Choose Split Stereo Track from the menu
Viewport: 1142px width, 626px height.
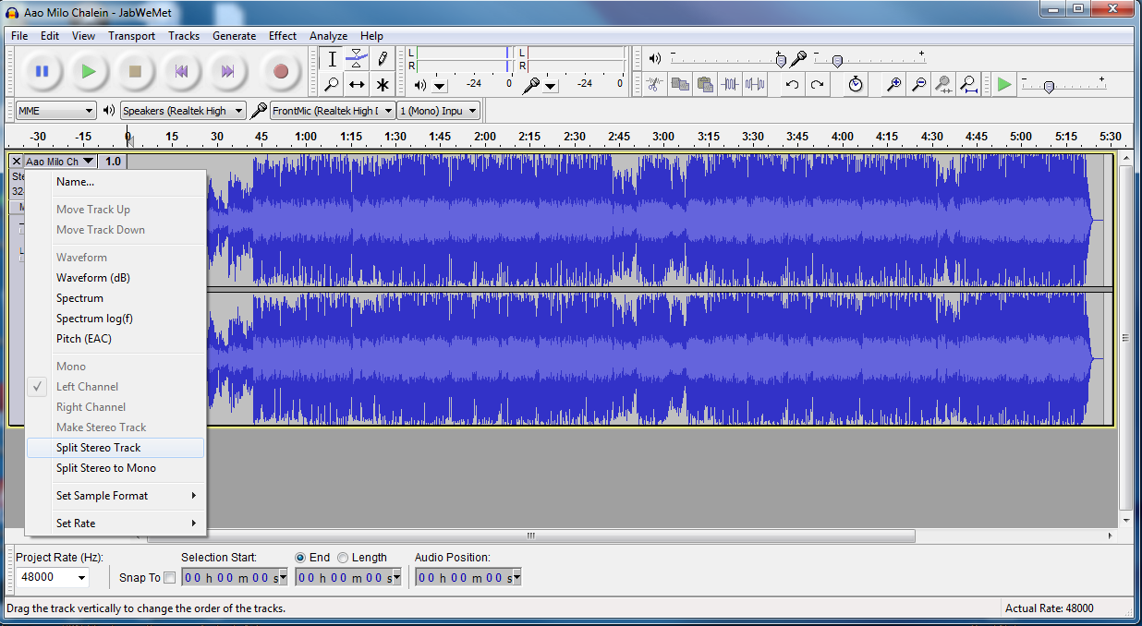(x=96, y=447)
